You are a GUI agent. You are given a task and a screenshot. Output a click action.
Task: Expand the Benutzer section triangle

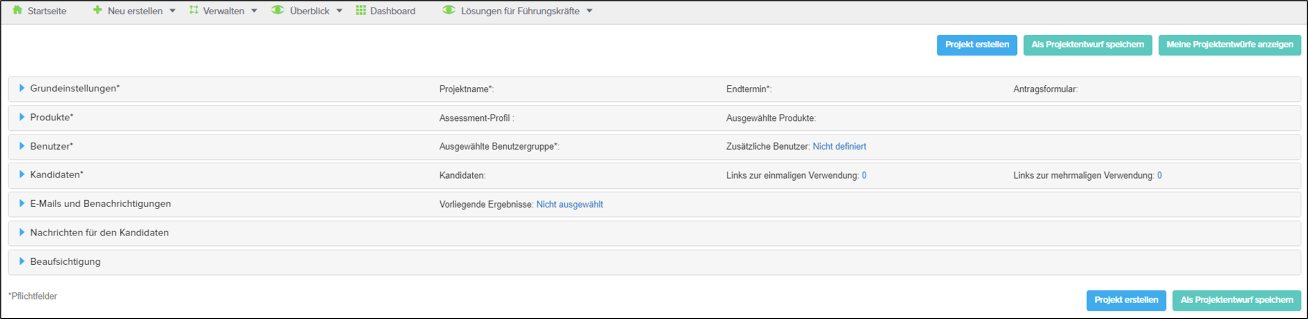[22, 146]
